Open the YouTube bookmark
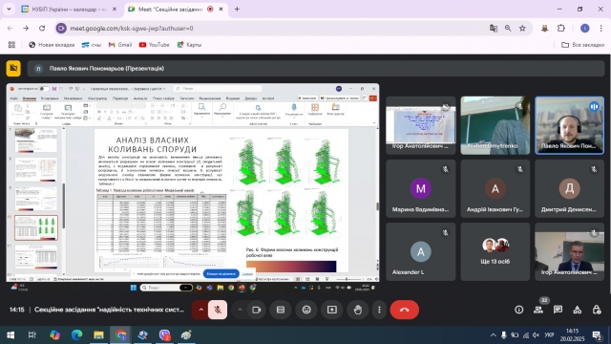Image resolution: width=611 pixels, height=344 pixels. 155,45
